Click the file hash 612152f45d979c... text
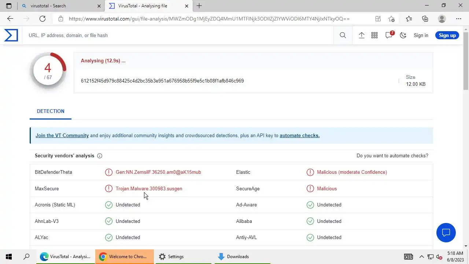Screen dimensions: 469x264 [162, 81]
